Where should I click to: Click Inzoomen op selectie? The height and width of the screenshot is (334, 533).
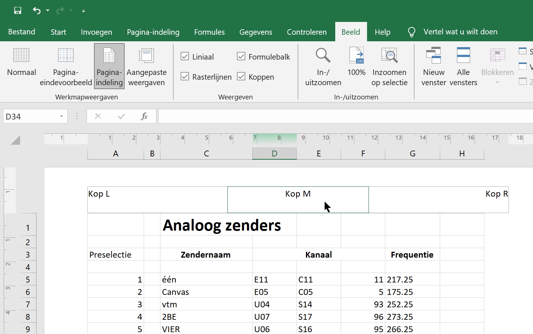click(x=389, y=66)
